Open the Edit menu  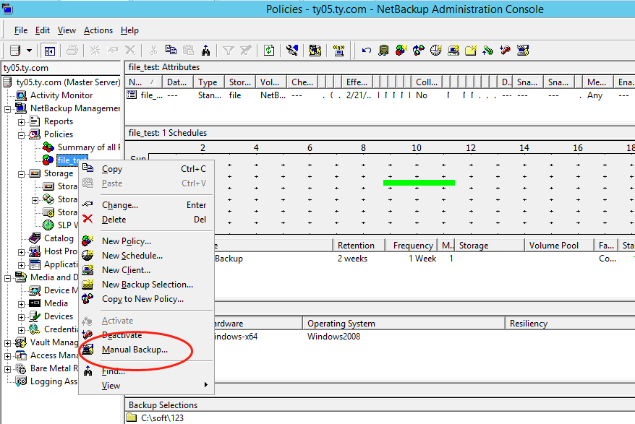[43, 30]
